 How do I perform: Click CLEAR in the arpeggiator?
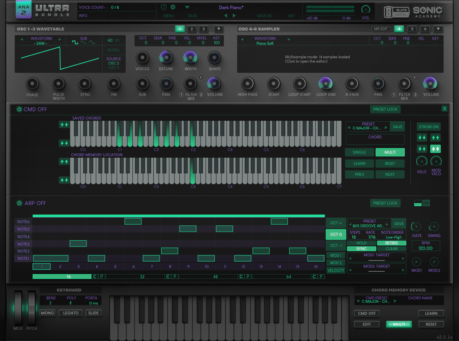coord(392,249)
